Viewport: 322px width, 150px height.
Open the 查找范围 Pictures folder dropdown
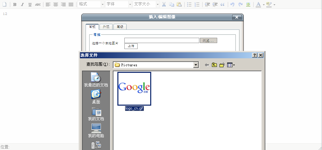click(196, 65)
